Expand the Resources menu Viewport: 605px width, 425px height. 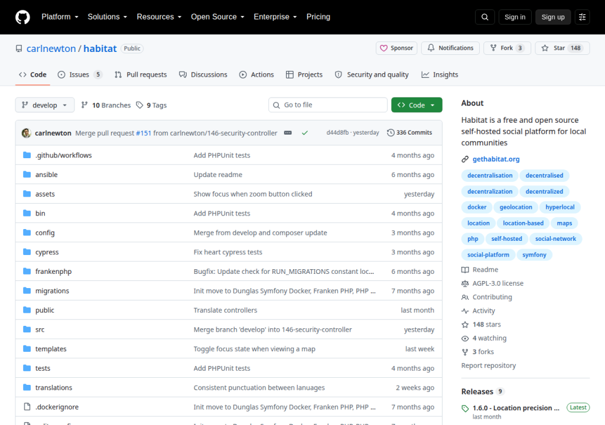pyautogui.click(x=159, y=17)
